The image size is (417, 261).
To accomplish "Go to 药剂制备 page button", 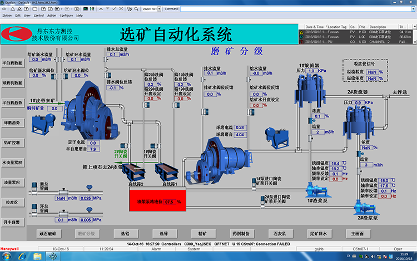I will click(x=241, y=234).
